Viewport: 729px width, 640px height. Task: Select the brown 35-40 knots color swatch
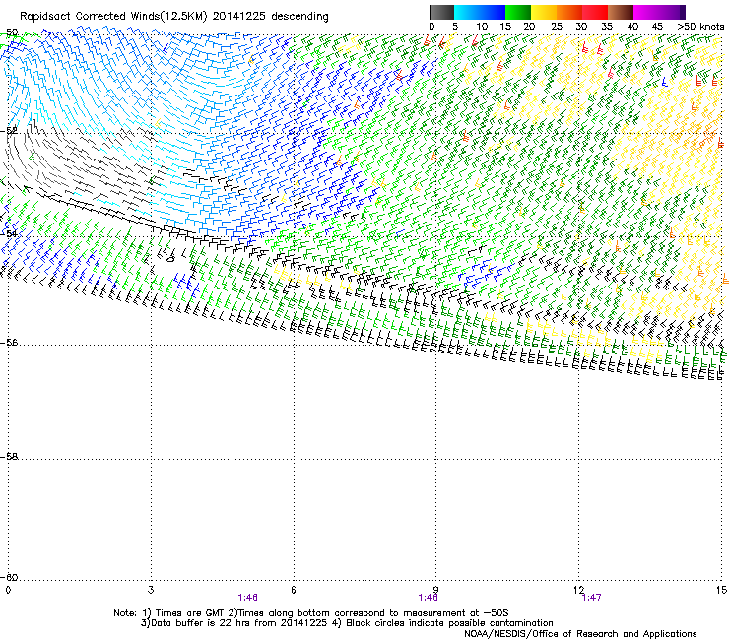point(621,12)
